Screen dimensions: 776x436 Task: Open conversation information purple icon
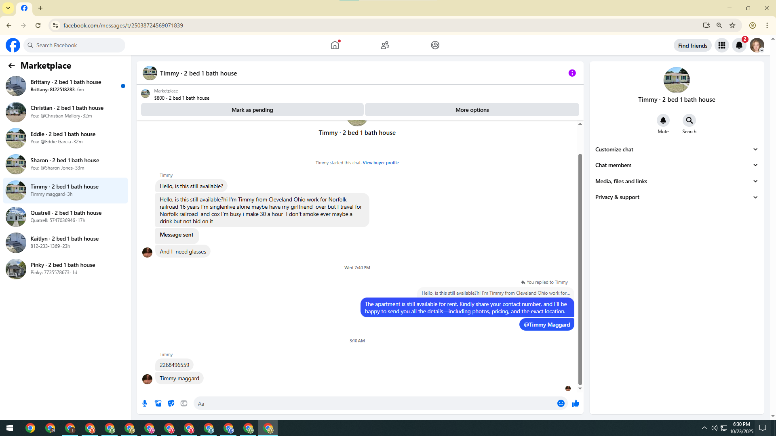pyautogui.click(x=572, y=73)
